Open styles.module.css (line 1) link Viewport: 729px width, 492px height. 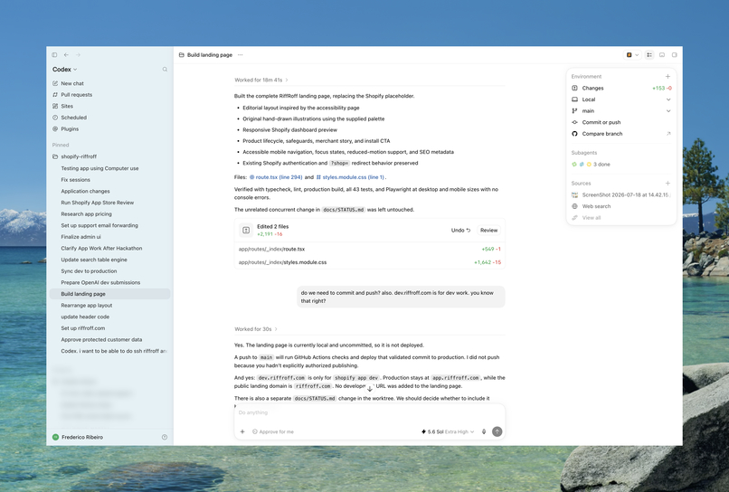(x=351, y=177)
